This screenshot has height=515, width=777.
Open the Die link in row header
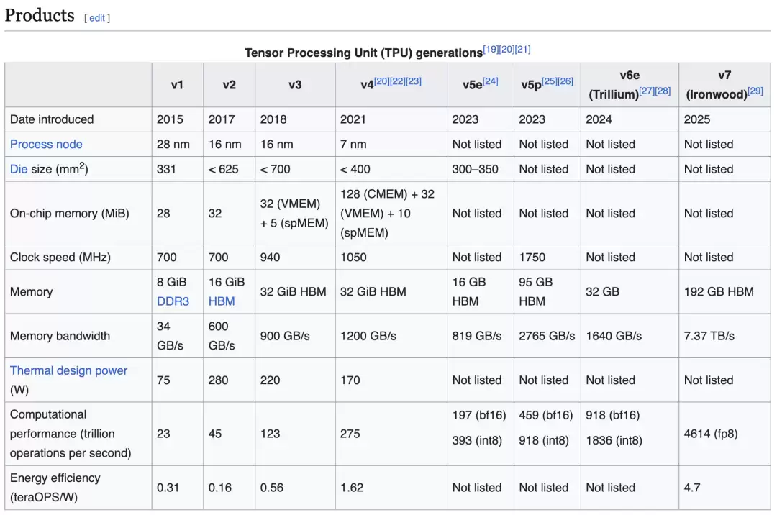19,169
